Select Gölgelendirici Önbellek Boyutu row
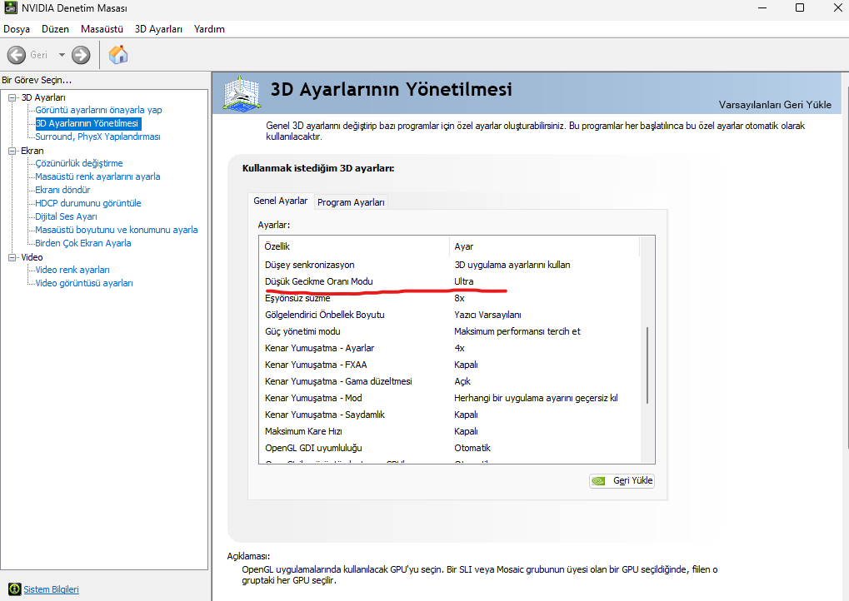This screenshot has width=849, height=601. coord(449,315)
